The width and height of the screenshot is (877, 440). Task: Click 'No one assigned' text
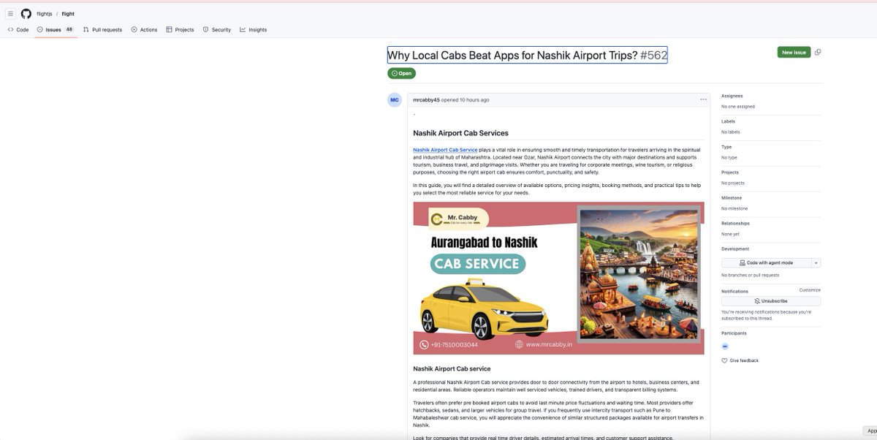[x=738, y=107]
